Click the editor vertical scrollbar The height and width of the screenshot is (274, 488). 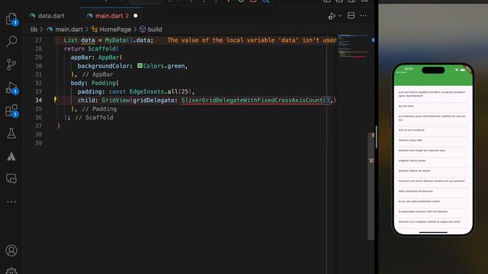click(x=371, y=186)
